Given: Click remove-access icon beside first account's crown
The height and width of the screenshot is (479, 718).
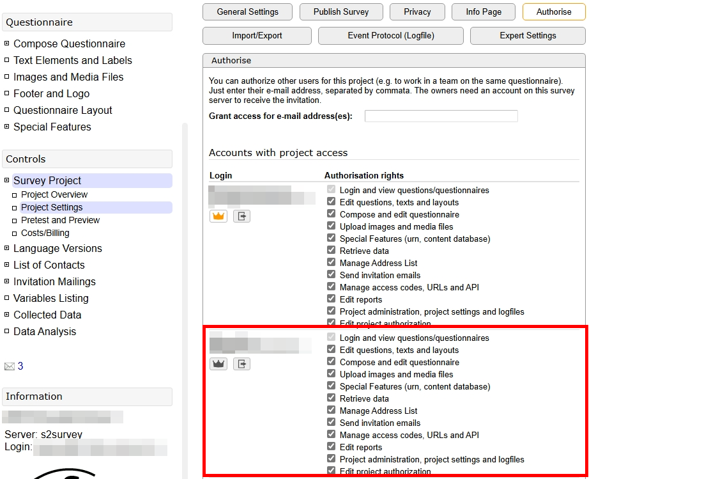Looking at the screenshot, I should pyautogui.click(x=241, y=216).
